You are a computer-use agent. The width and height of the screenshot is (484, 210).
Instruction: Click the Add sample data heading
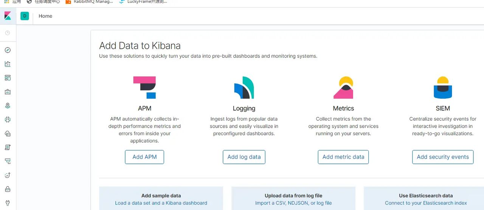coord(161,196)
